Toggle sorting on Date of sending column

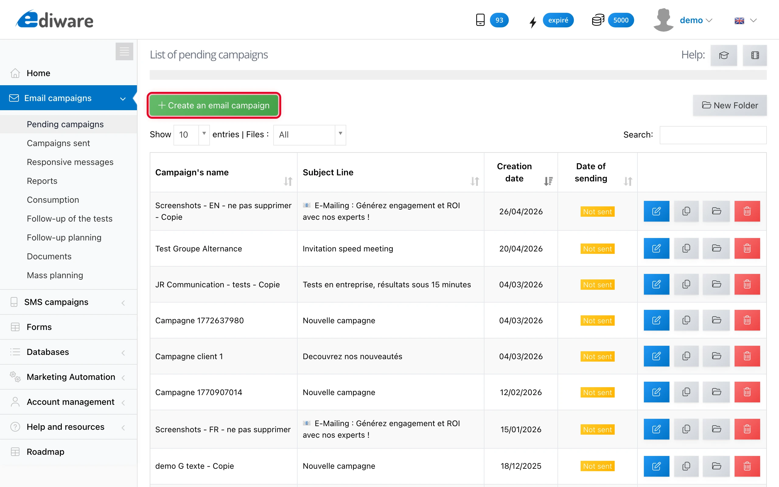coord(627,181)
